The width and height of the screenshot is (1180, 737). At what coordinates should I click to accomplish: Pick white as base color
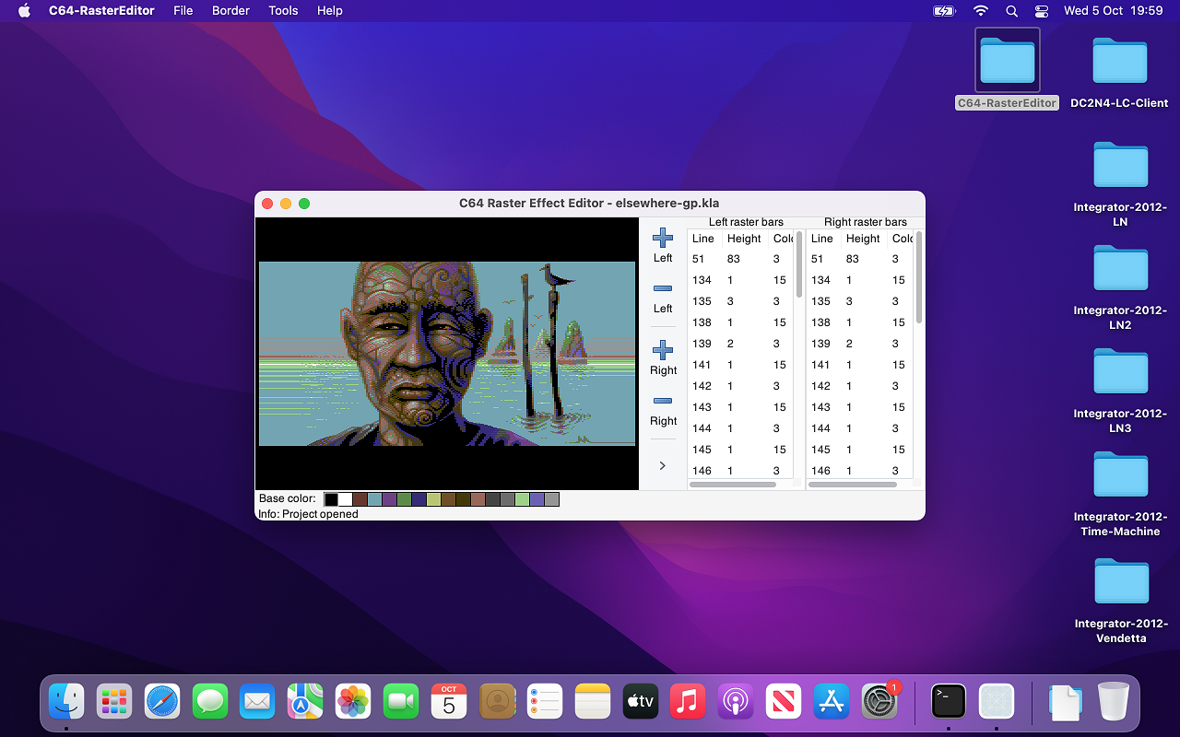(346, 499)
